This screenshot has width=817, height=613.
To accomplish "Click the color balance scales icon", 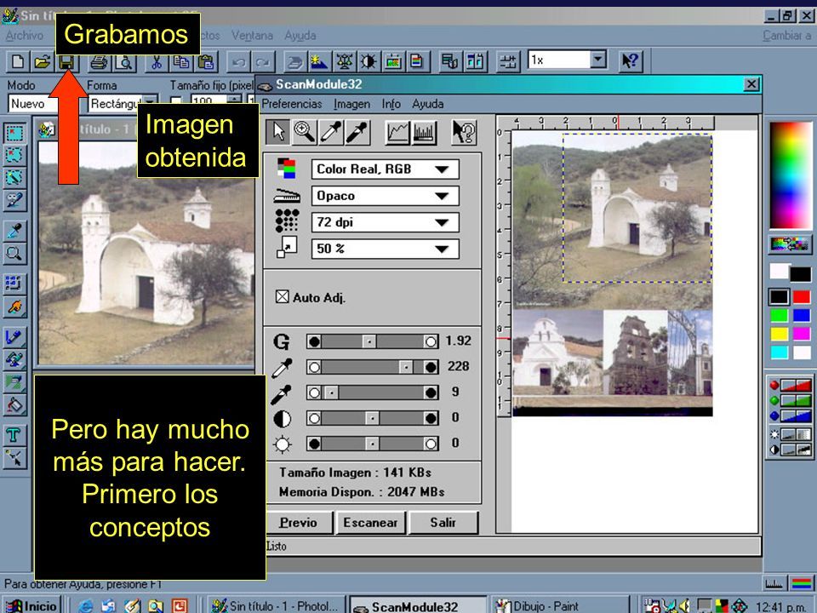I will [344, 62].
